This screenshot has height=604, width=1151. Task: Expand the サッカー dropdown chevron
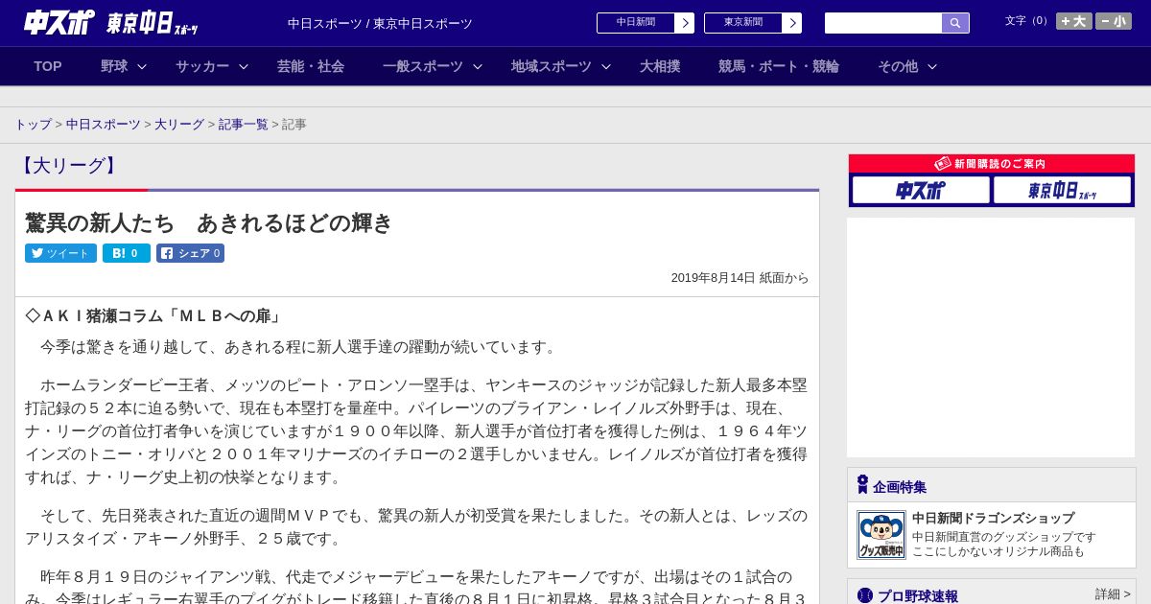[x=244, y=66]
